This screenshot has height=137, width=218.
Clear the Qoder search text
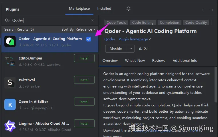(x=92, y=20)
